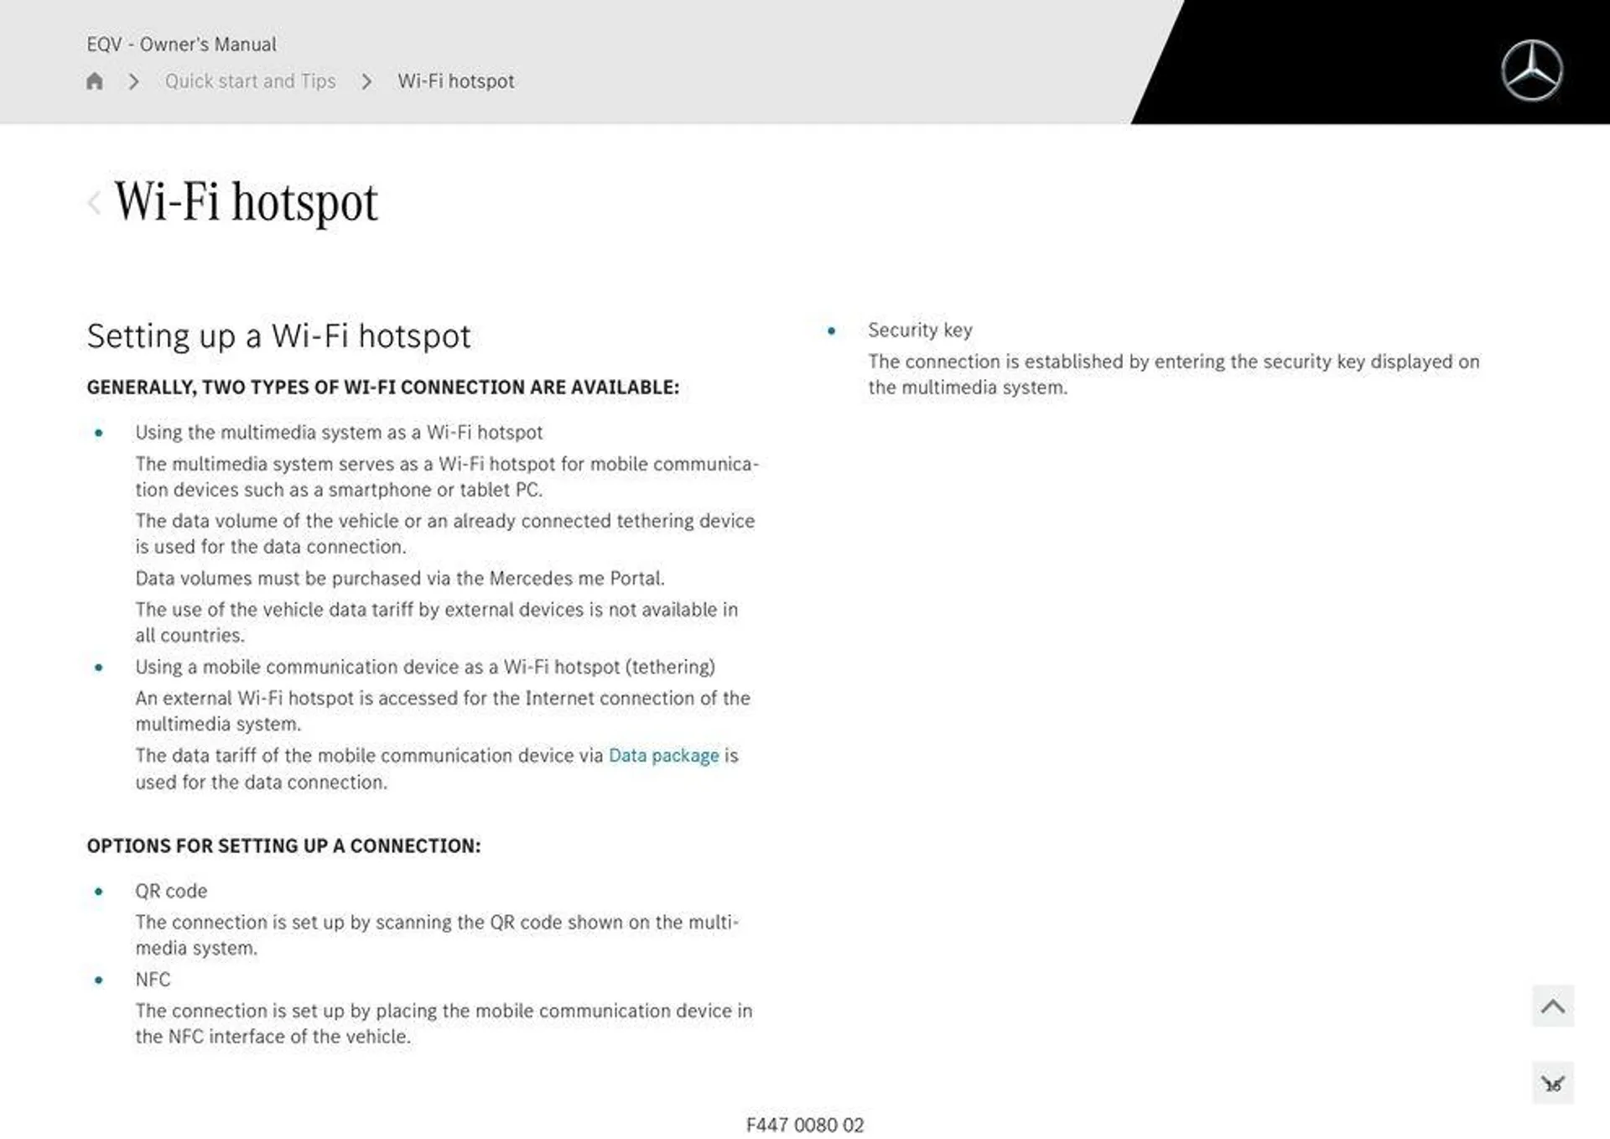
Task: Select the Security key connection option
Action: tap(920, 329)
